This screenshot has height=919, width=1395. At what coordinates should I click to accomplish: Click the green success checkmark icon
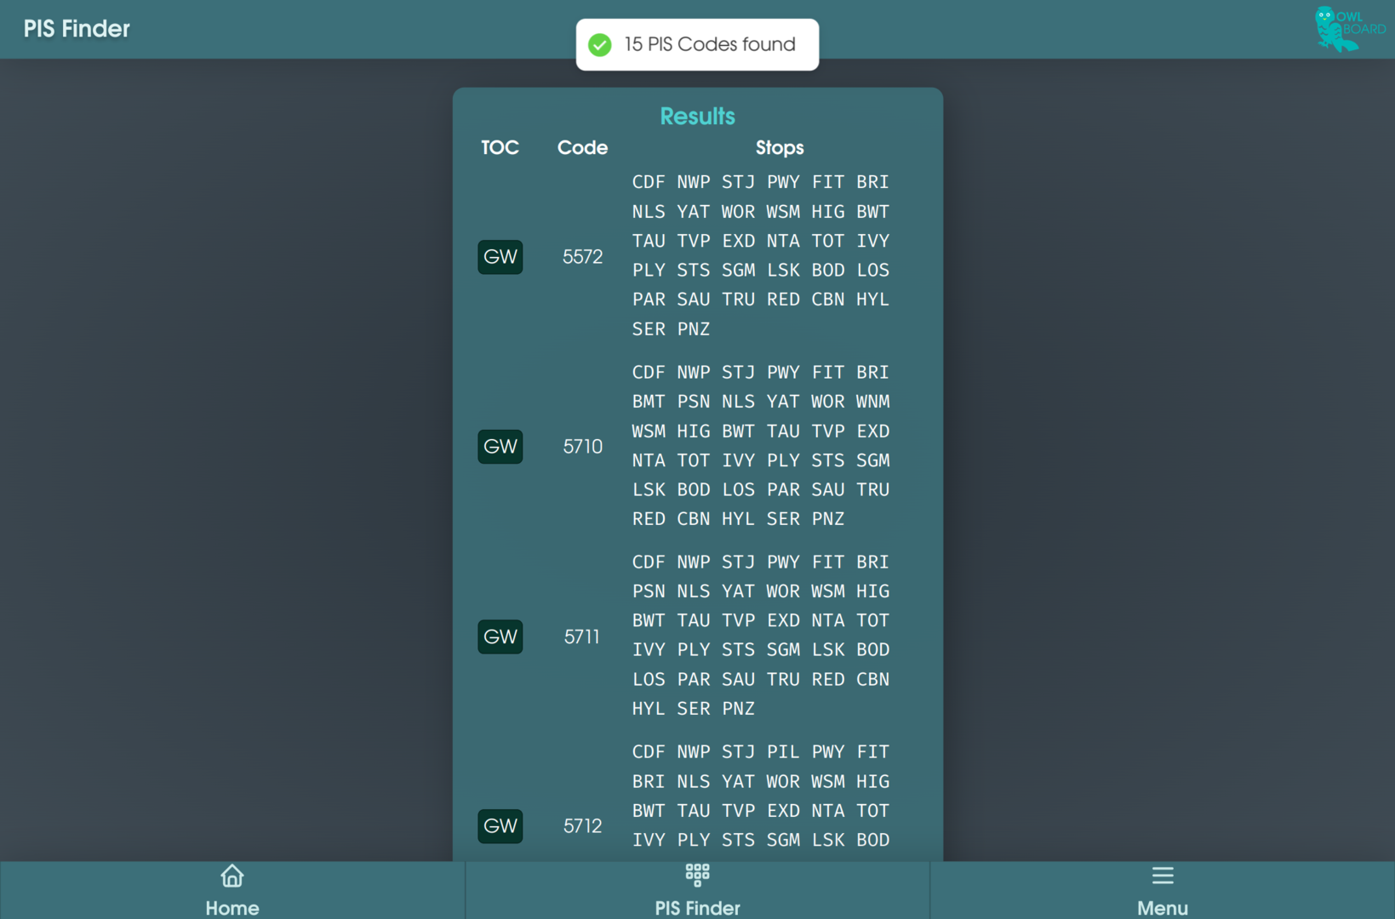coord(600,45)
